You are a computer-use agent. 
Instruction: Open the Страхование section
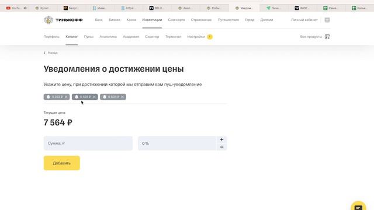(x=201, y=20)
